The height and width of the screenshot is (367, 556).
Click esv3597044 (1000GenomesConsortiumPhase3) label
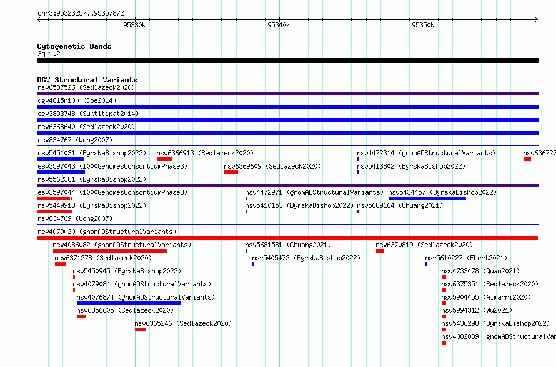point(112,192)
